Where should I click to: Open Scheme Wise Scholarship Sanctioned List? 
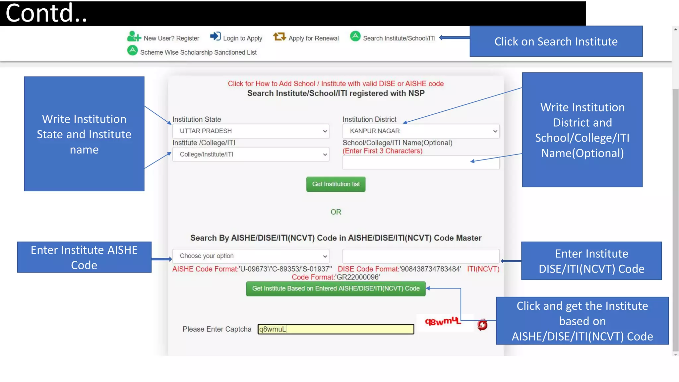tap(198, 52)
